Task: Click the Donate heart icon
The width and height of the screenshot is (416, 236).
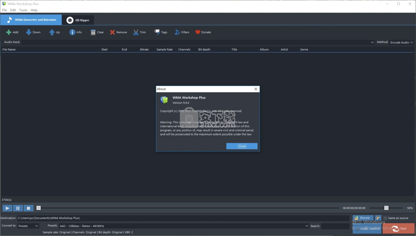Action: click(198, 32)
